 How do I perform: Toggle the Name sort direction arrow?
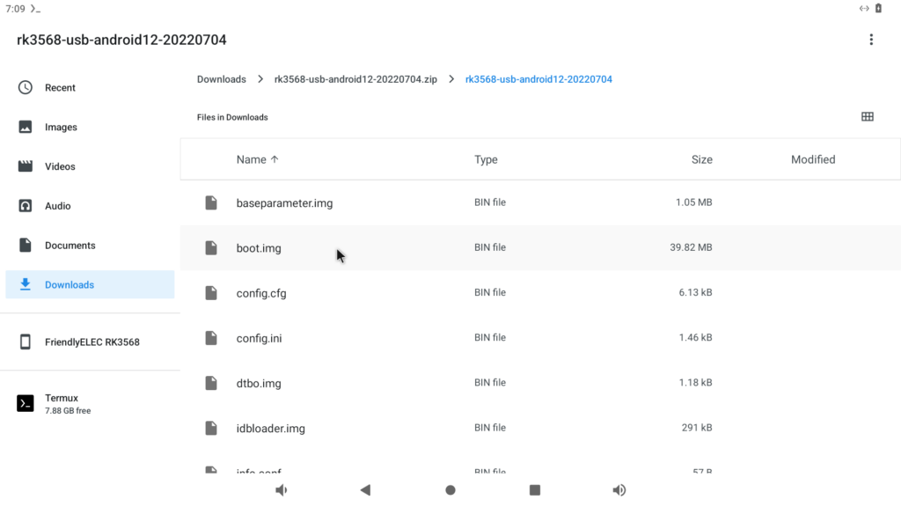coord(275,159)
